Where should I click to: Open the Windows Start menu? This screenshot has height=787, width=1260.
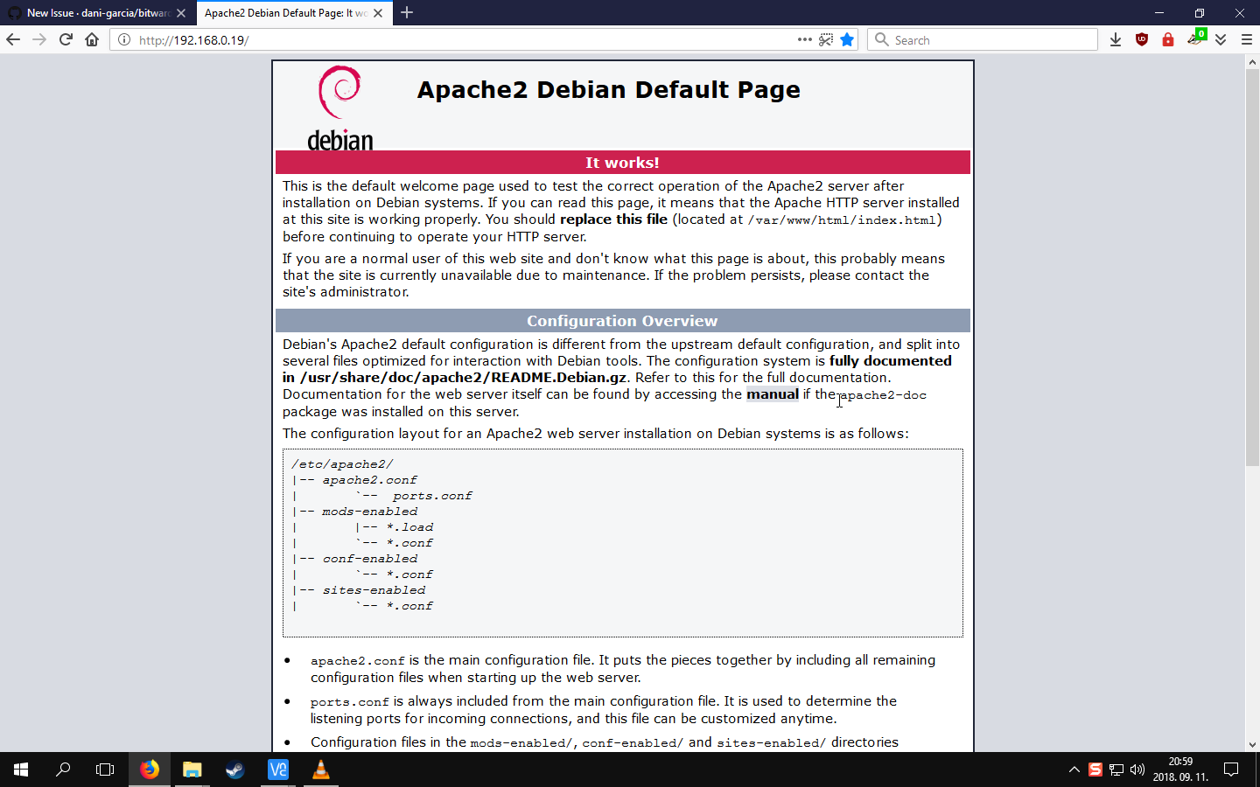pos(21,770)
